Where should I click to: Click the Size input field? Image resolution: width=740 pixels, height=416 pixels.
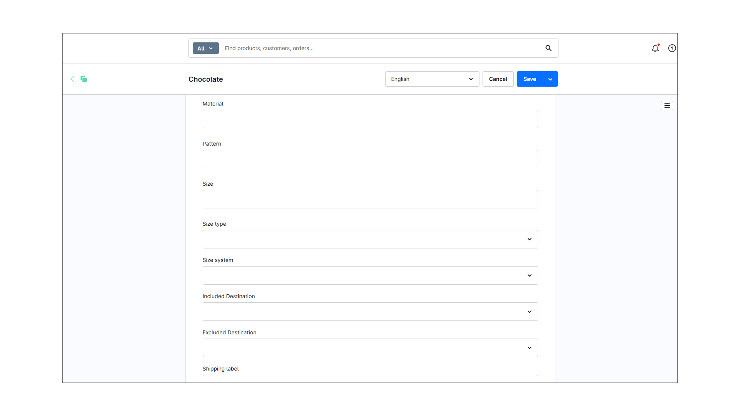(x=370, y=199)
